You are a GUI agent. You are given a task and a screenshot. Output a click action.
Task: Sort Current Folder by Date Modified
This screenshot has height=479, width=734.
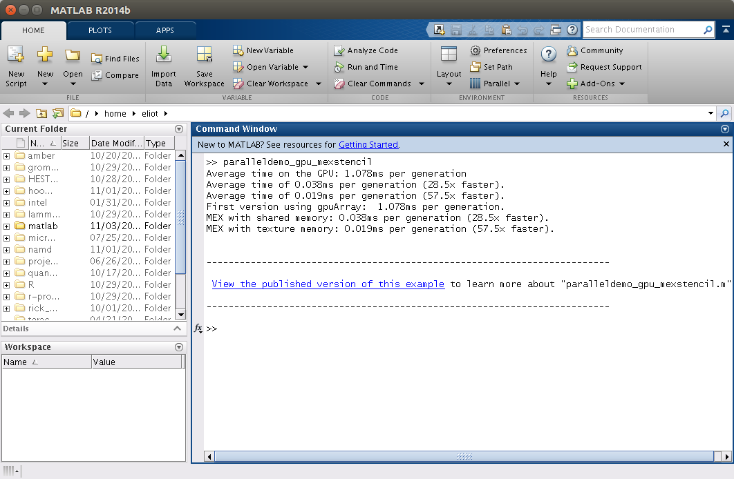click(x=116, y=143)
